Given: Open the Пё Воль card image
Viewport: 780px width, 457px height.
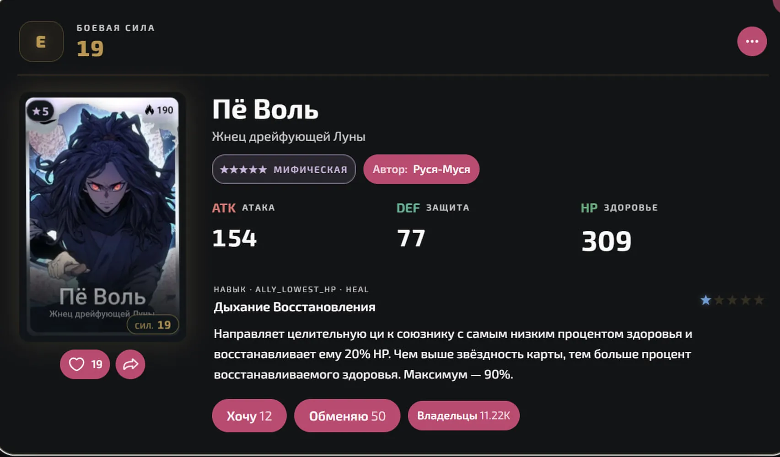Looking at the screenshot, I should [x=102, y=216].
